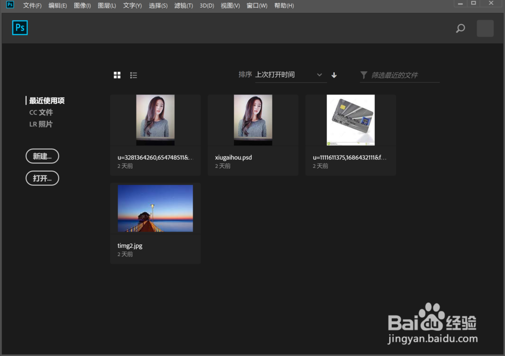Image resolution: width=505 pixels, height=356 pixels.
Task: Open search using the magnifier icon
Action: (x=460, y=29)
